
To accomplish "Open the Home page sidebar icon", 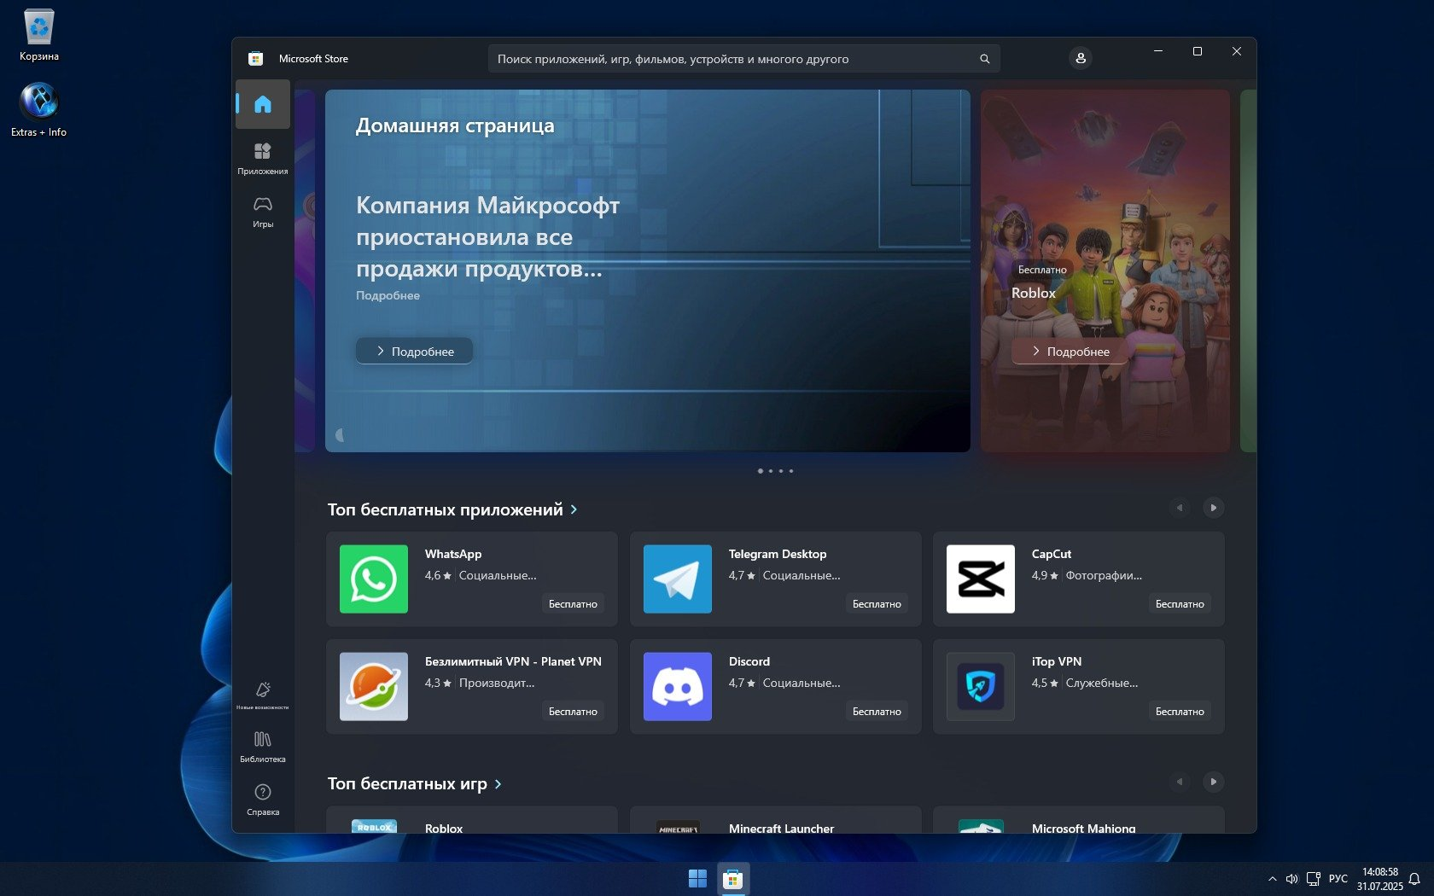I will [262, 104].
